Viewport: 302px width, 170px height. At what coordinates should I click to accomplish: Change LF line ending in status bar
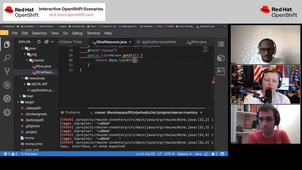[159, 154]
